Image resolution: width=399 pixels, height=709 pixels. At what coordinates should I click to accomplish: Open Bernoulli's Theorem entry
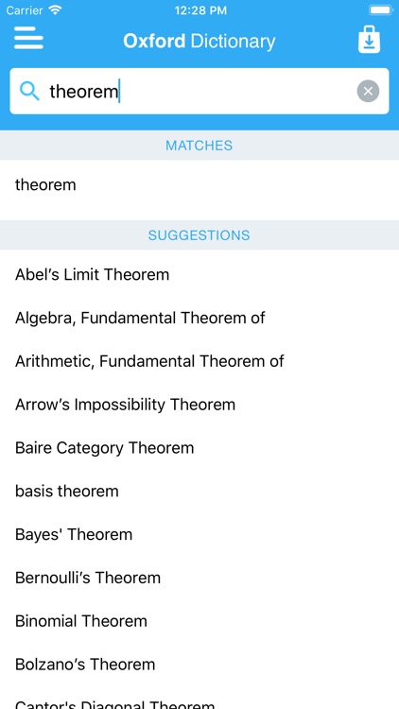click(199, 578)
